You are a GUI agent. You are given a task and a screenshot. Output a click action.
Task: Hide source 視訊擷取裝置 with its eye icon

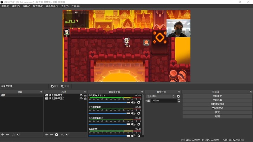point(81,95)
